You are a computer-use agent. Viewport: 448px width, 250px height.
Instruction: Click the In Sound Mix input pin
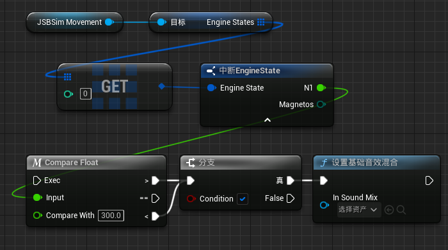click(324, 205)
